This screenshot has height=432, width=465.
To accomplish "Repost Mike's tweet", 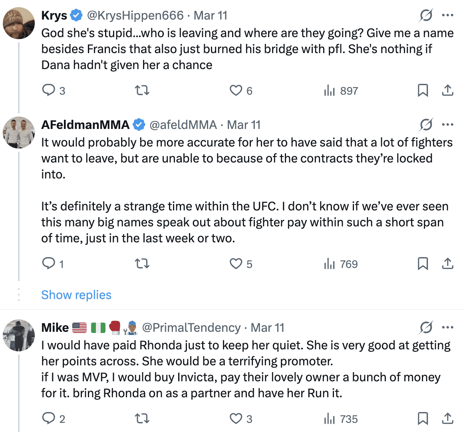I will tap(142, 419).
